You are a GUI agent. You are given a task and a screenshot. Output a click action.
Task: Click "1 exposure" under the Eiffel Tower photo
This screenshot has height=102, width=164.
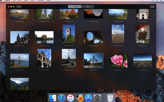(69, 70)
